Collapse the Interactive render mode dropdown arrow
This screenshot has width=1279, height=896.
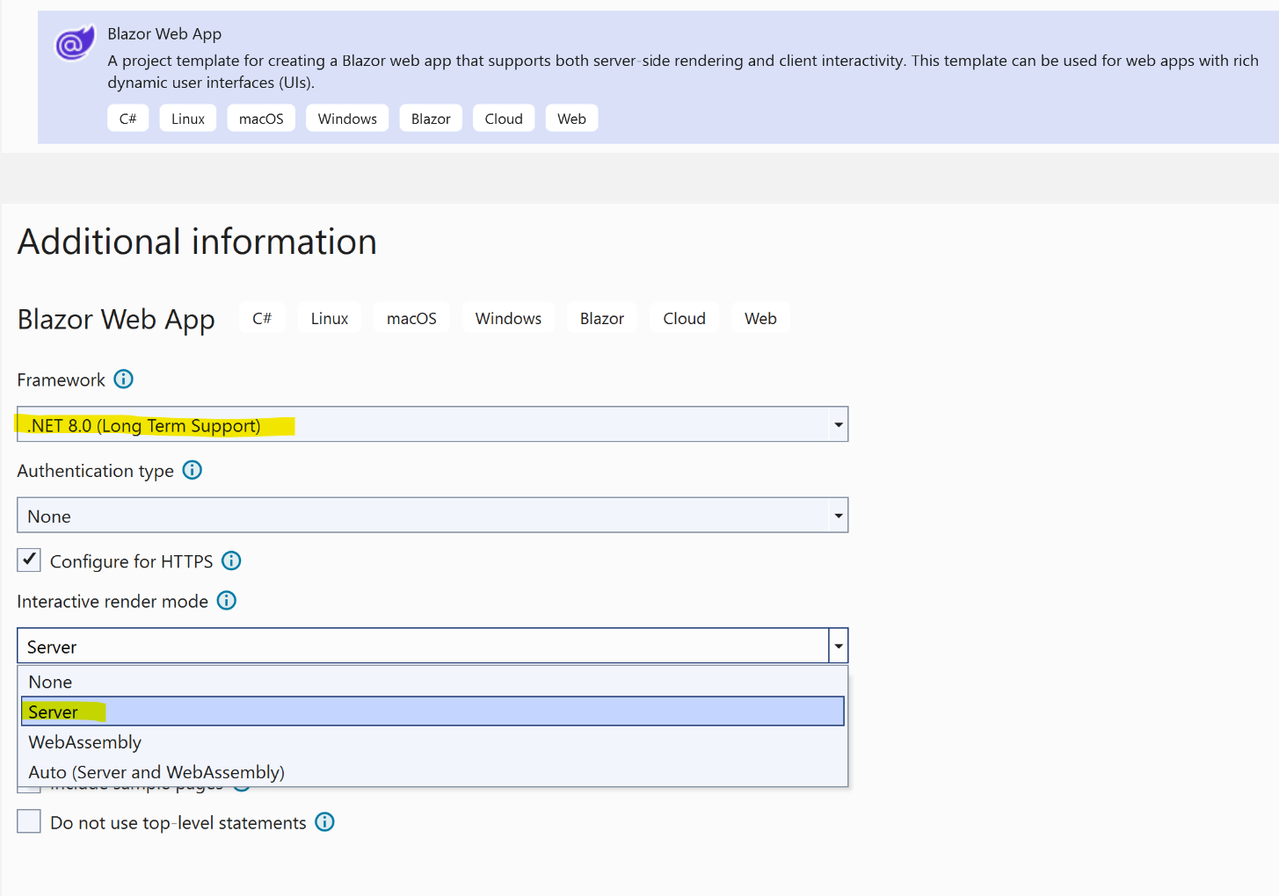839,647
